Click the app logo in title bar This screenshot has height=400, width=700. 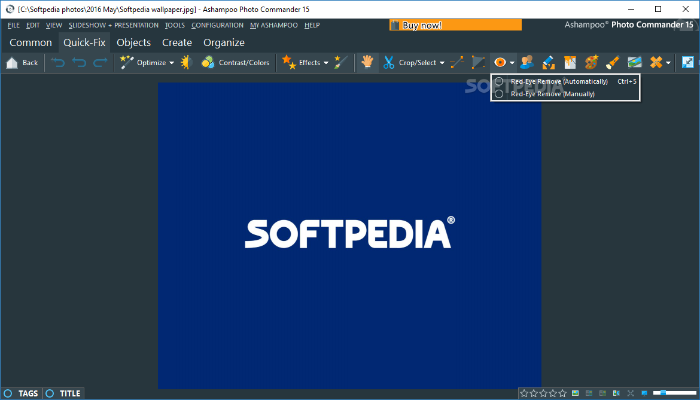[x=10, y=9]
